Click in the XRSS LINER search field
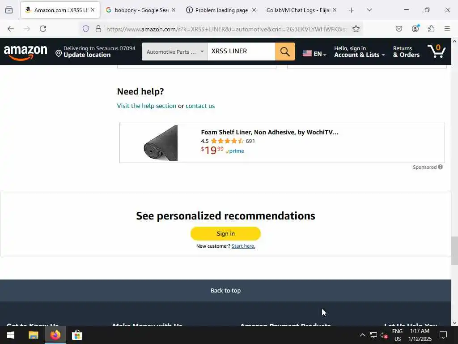Screen dimensions: 458x344 tap(241, 52)
